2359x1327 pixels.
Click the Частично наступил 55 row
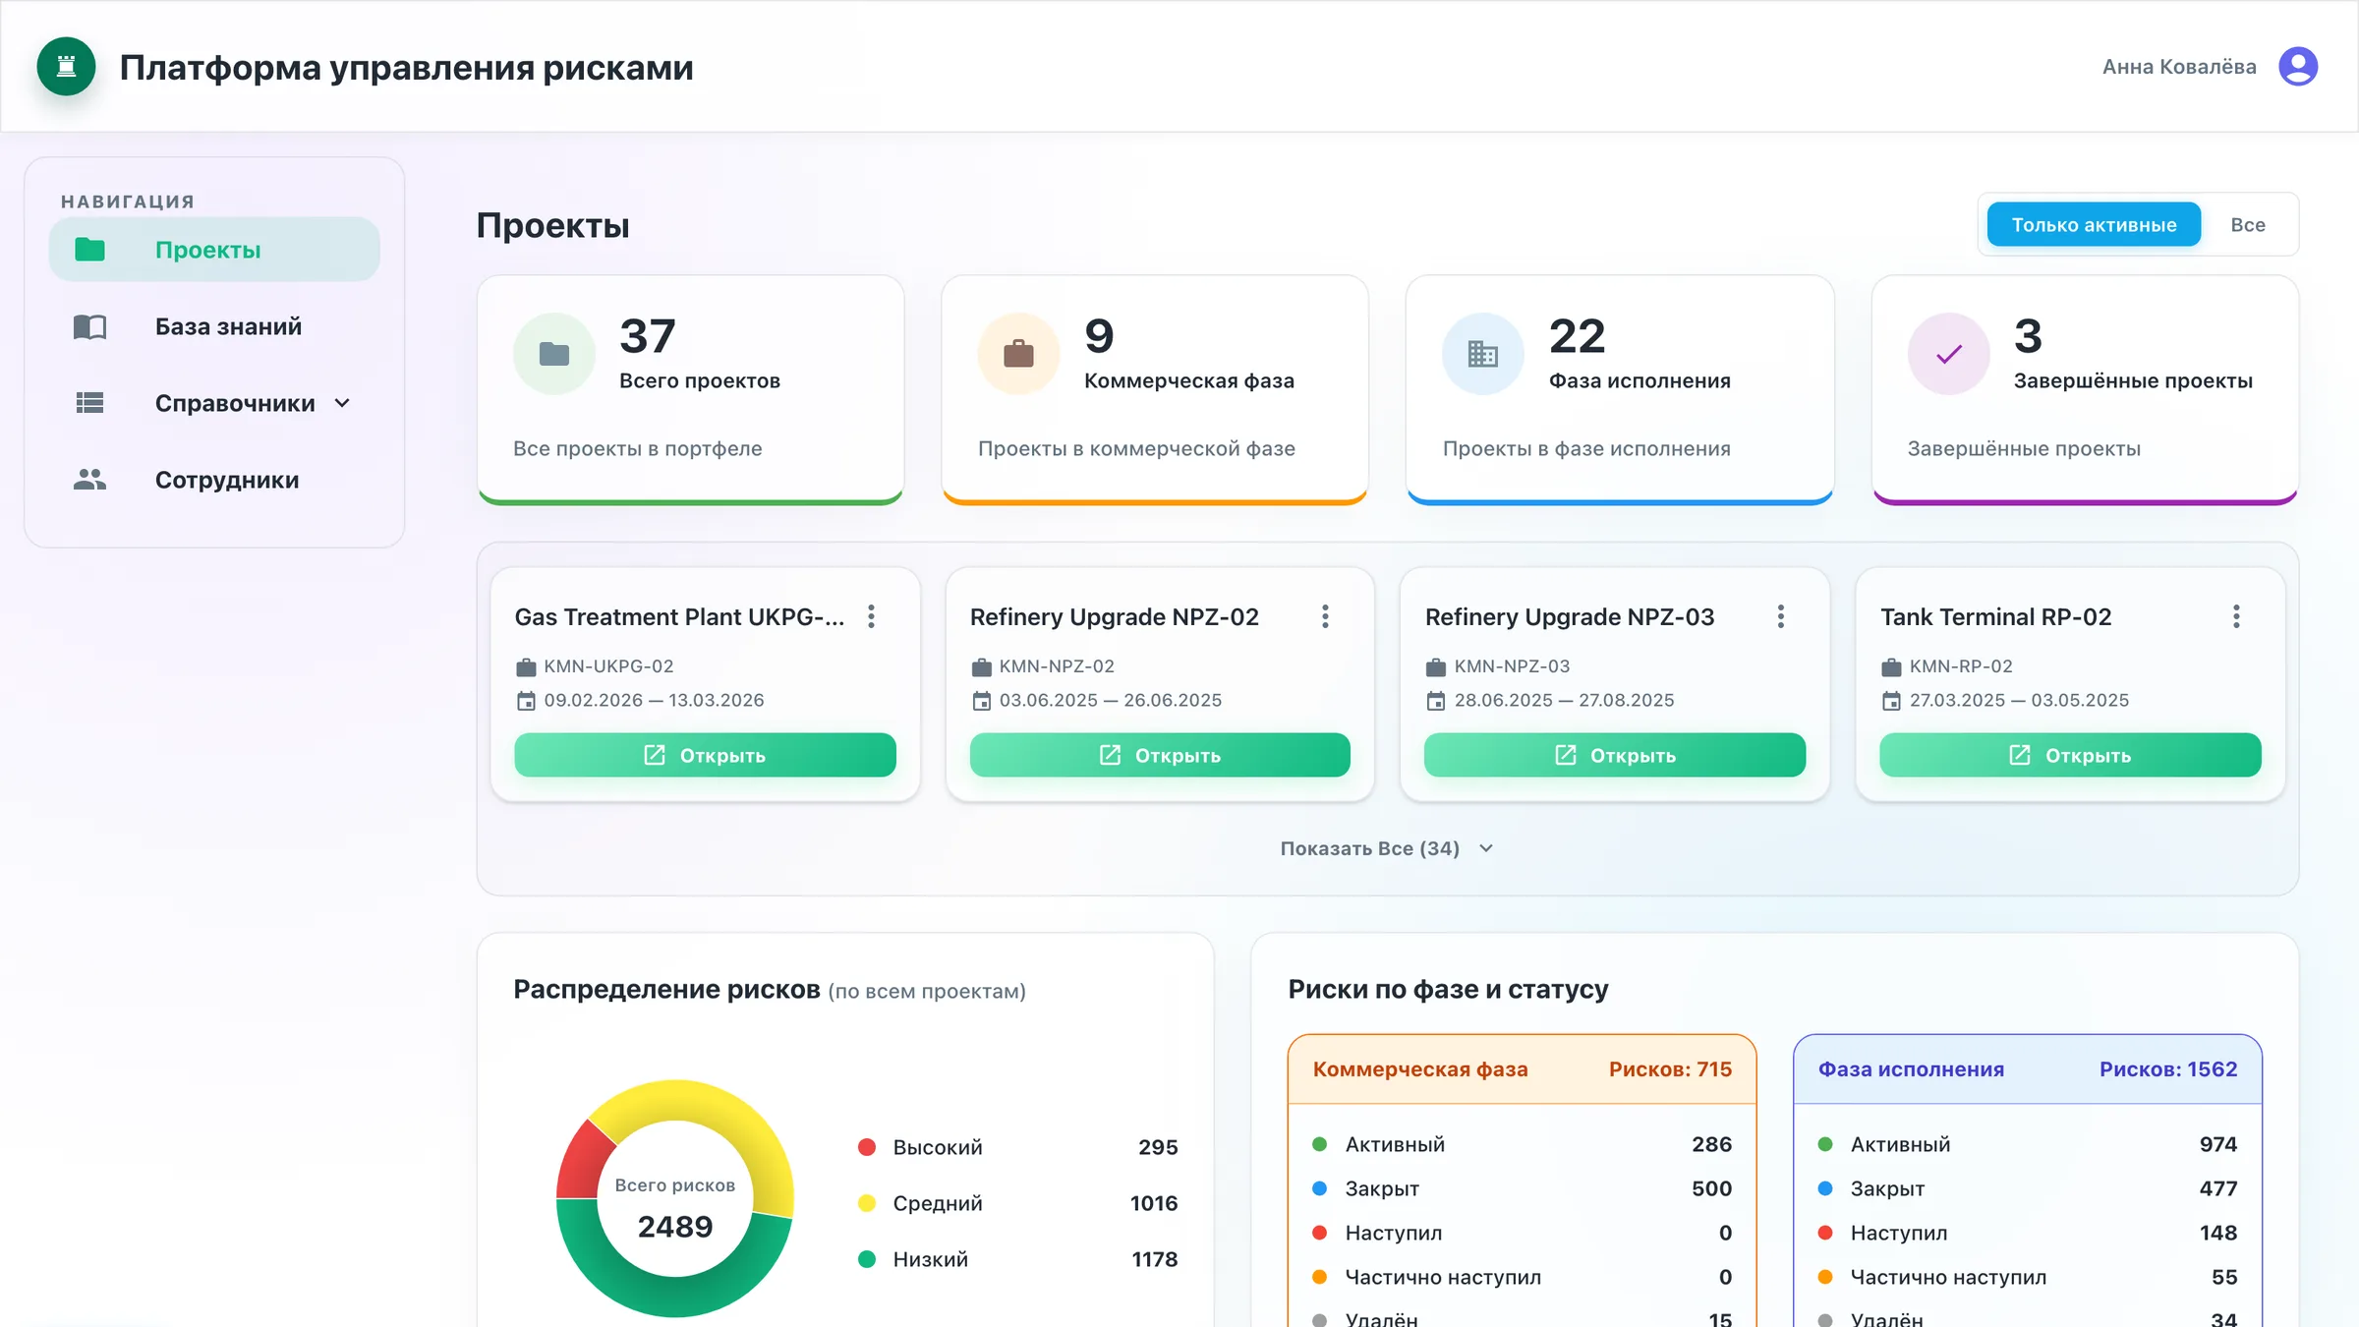pyautogui.click(x=2028, y=1277)
